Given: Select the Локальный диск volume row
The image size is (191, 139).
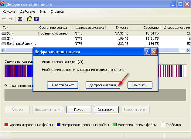Looking at the screenshot, I should [x=18, y=44].
